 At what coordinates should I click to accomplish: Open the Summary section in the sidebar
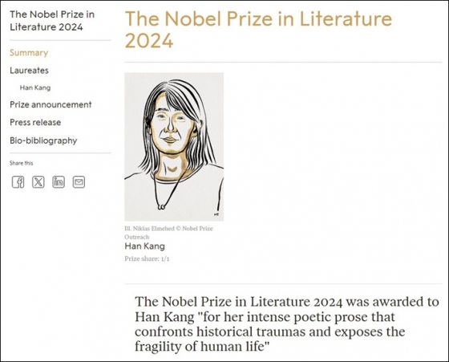pos(29,53)
